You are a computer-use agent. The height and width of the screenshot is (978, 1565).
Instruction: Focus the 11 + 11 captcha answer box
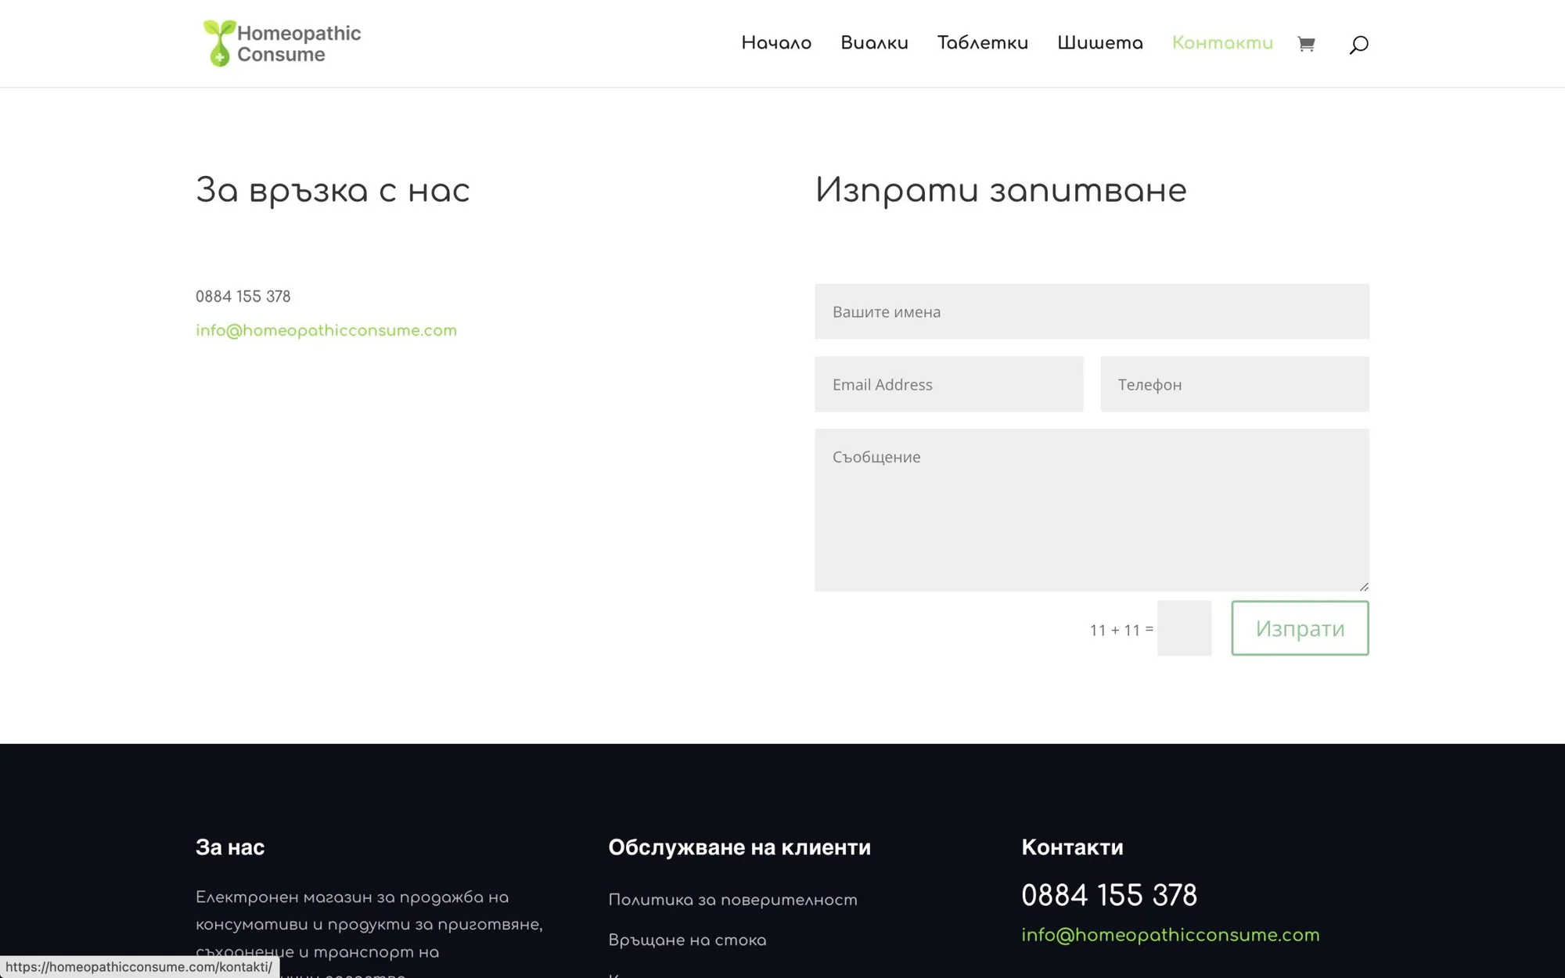[x=1184, y=628]
